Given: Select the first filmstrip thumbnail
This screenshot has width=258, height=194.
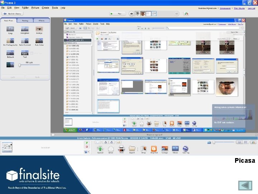Looking at the screenshot, I should pos(137,14).
